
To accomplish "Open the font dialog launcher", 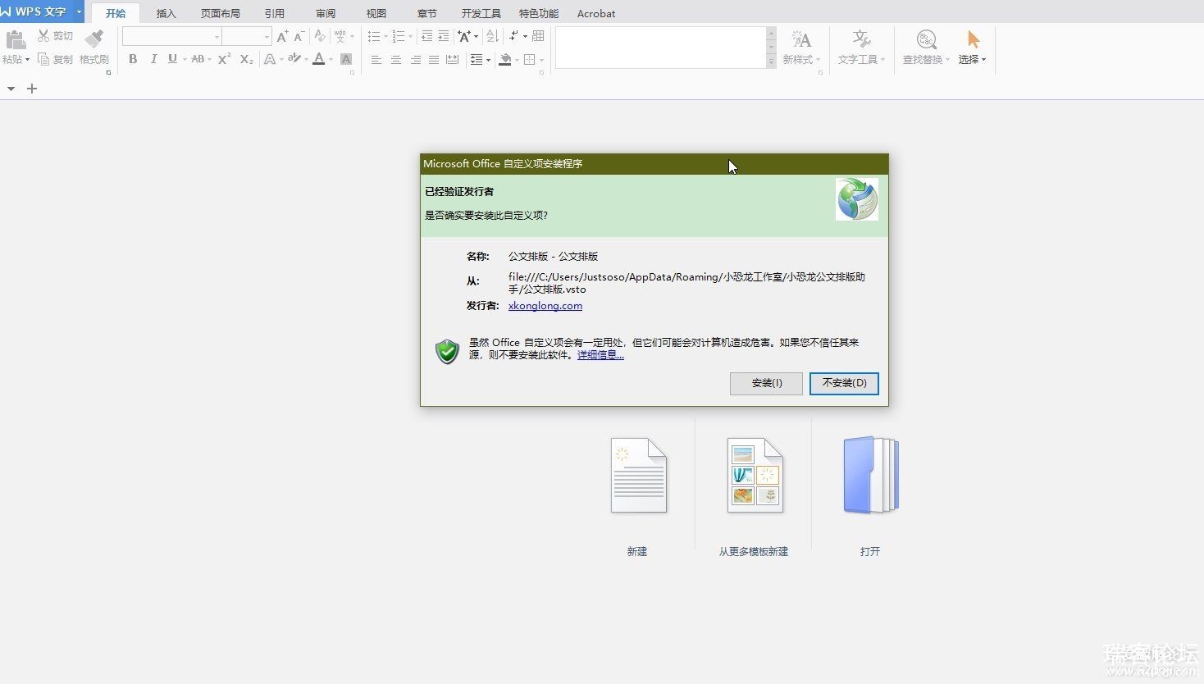I will (352, 72).
